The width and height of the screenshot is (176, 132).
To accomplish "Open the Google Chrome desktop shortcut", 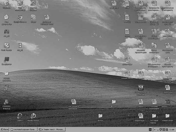I will [x=20, y=18].
